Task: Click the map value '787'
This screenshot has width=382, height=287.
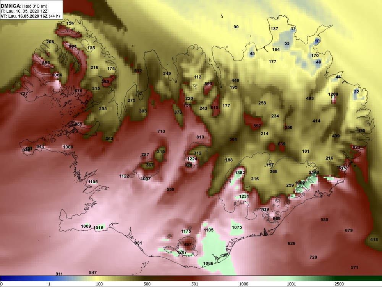Action: click(x=145, y=155)
